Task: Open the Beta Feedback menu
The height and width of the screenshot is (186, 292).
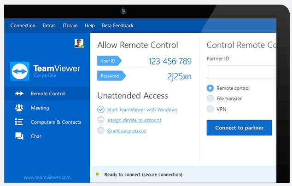Action: [x=118, y=25]
